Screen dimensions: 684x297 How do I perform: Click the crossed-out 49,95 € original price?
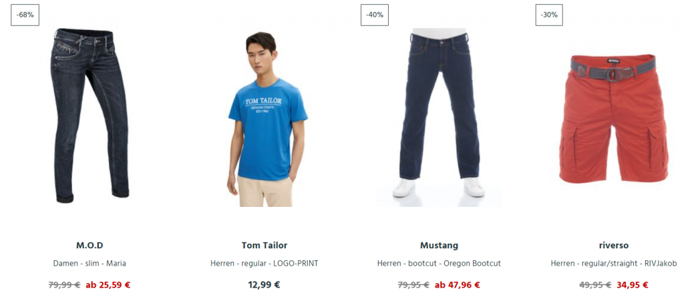pos(595,285)
